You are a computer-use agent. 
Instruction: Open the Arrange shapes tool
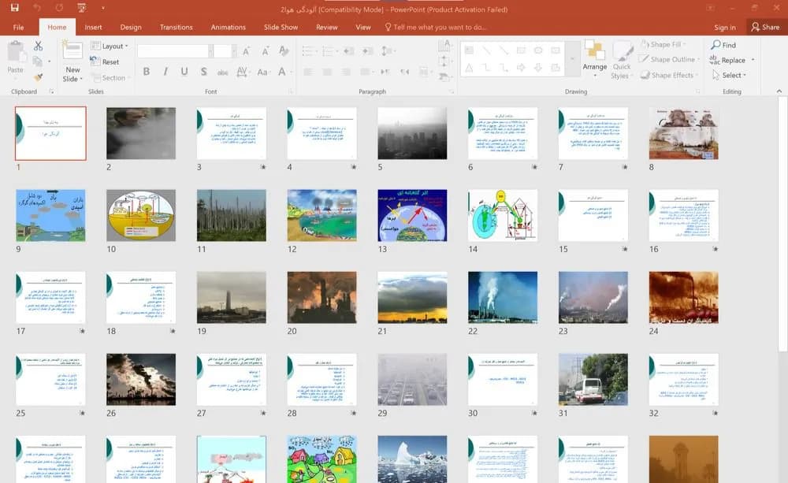tap(594, 58)
